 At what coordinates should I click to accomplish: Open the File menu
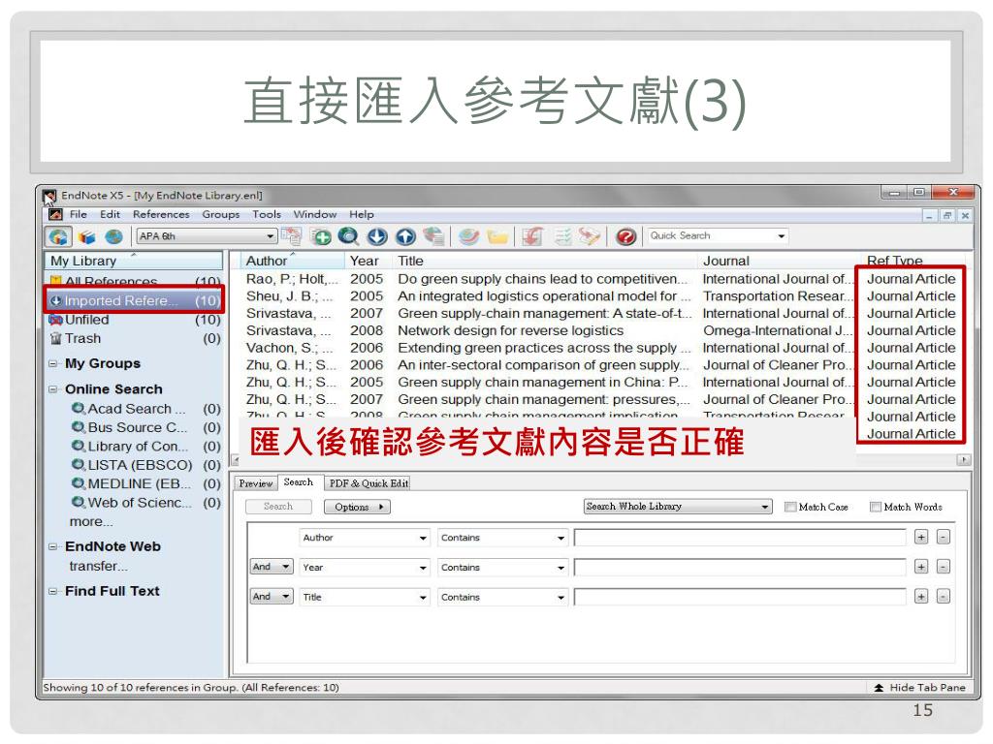click(x=79, y=214)
